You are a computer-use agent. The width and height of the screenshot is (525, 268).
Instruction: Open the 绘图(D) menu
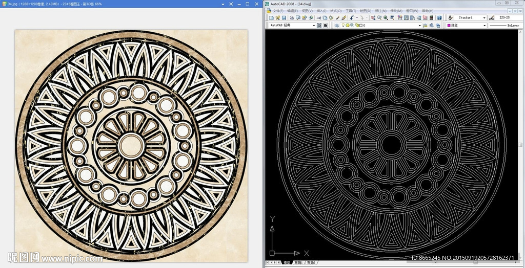pos(365,11)
